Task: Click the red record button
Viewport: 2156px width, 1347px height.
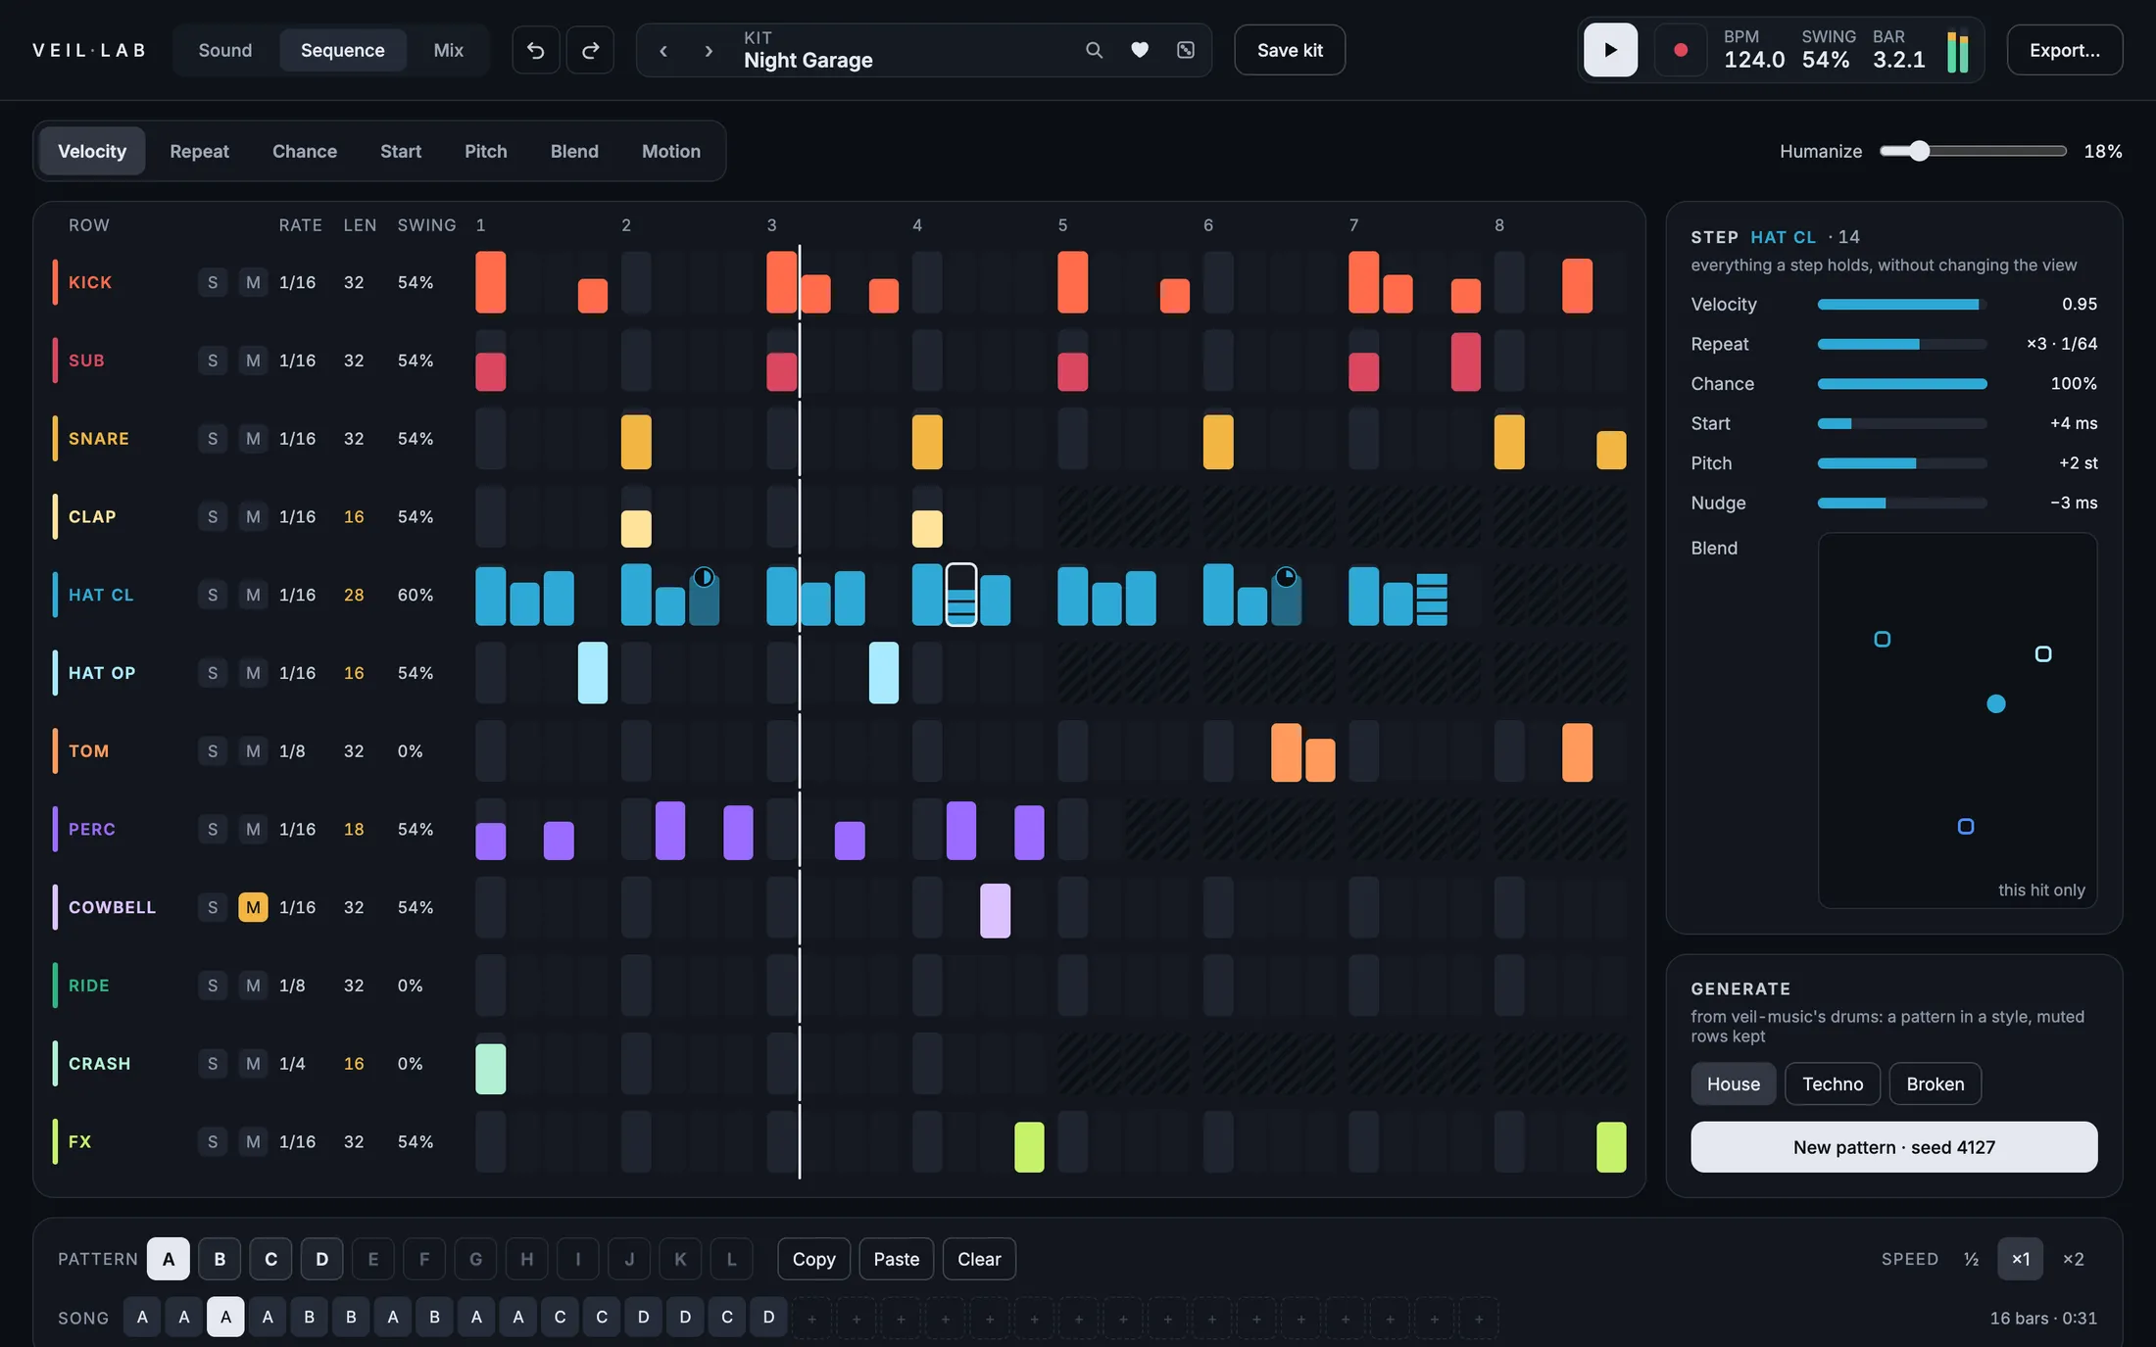Action: [1681, 50]
